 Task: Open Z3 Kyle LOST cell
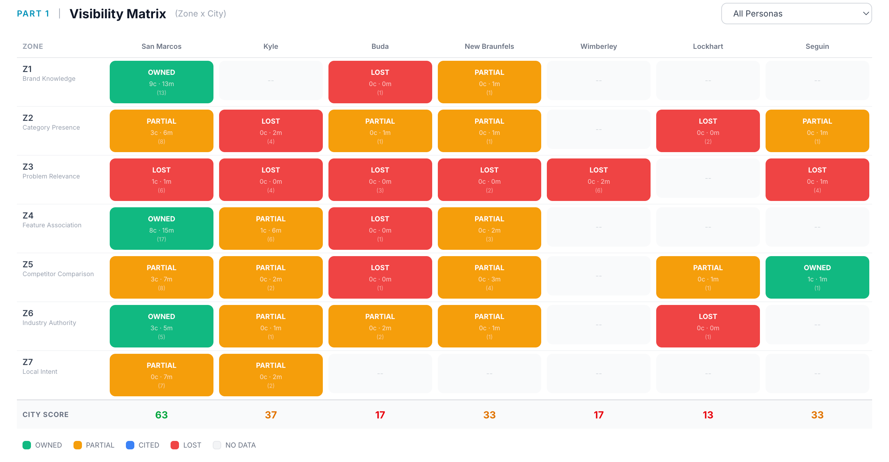[271, 180]
